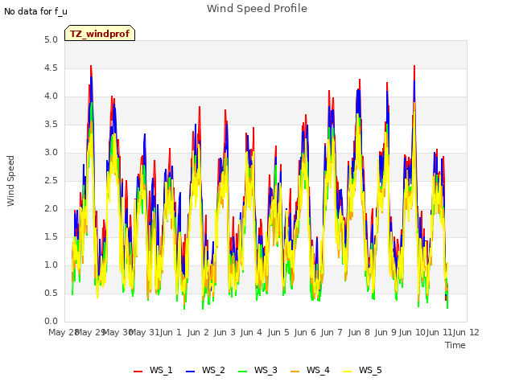Click the Jun 2 x-axis date label
This screenshot has width=515, height=386.
[198, 332]
